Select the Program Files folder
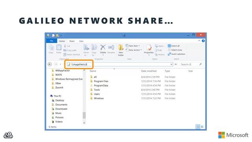Image resolution: width=252 pixels, height=142 pixels. (99, 81)
